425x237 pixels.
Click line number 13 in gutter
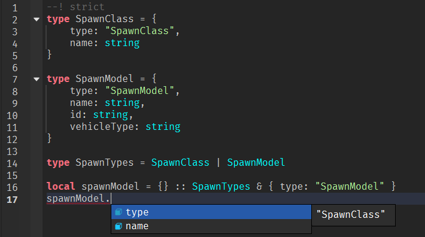[12, 151]
